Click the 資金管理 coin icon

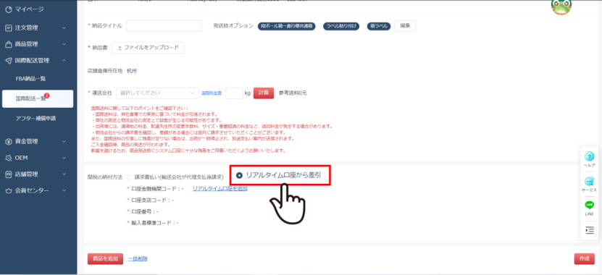pos(9,142)
